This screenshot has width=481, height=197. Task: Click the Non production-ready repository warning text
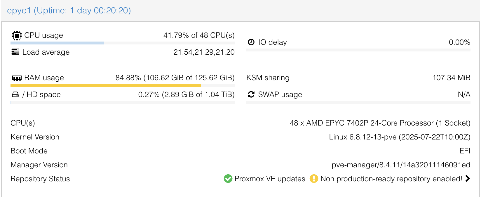tap(391, 179)
